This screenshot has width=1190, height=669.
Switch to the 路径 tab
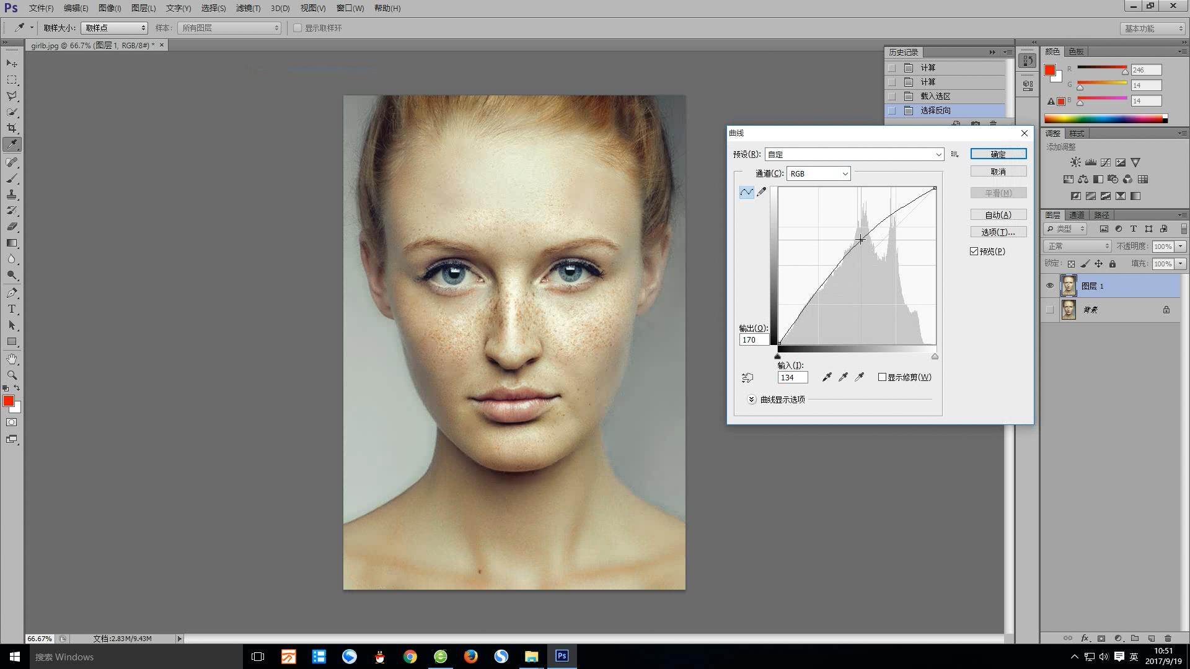click(1101, 215)
